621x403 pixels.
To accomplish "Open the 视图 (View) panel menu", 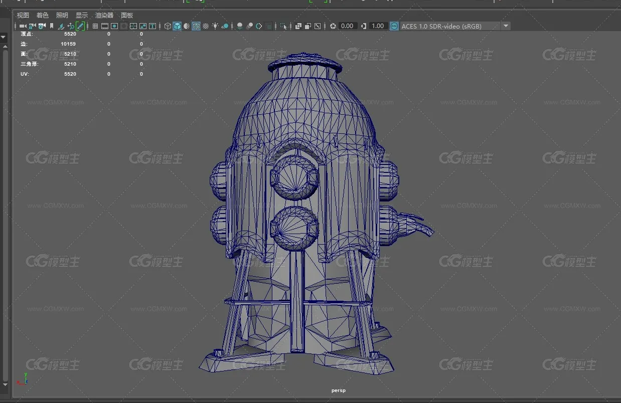I will tap(23, 16).
